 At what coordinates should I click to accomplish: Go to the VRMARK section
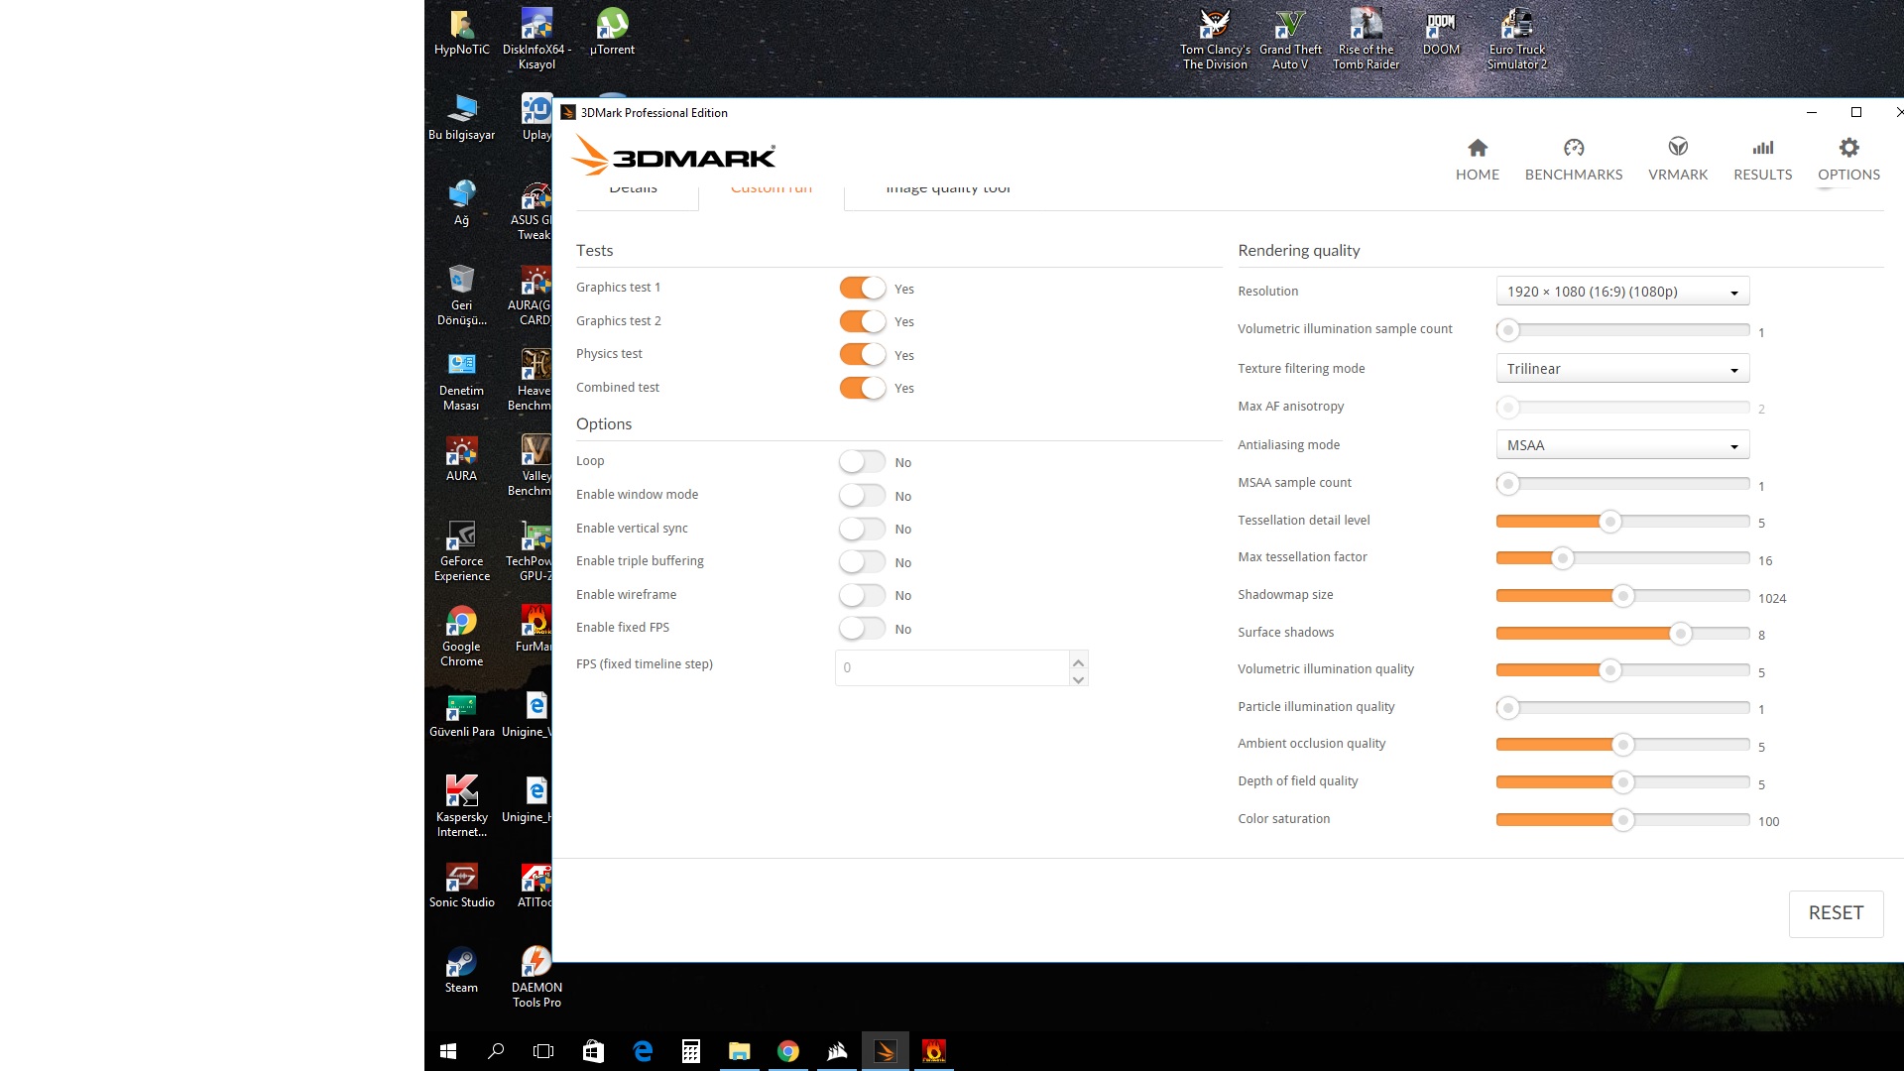pyautogui.click(x=1678, y=160)
